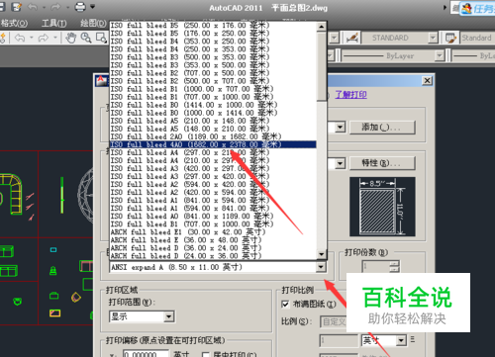The image size is (495, 357).
Task: Select ISO full bleed 4A0 (1682.00 x 2378.00)
Action: [x=213, y=144]
